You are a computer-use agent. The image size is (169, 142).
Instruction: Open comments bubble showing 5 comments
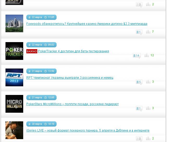coord(139,82)
